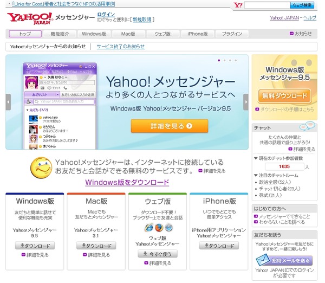Advance the banner with right arrow
Viewport: 325px width, 283px height.
[246, 101]
